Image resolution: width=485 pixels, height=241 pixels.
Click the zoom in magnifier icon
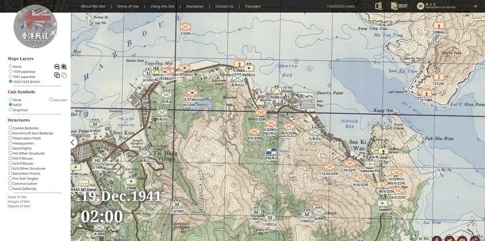click(64, 67)
